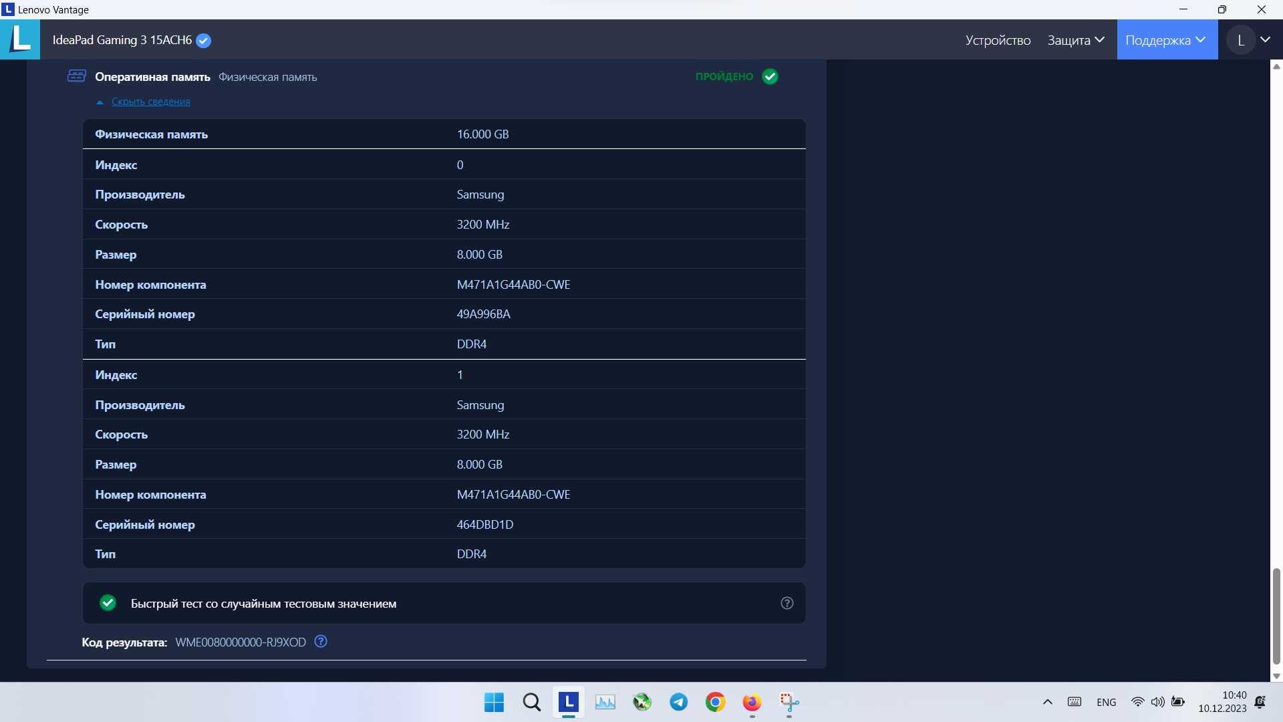Click the Оперативная память heading
The image size is (1283, 722).
pyautogui.click(x=152, y=77)
